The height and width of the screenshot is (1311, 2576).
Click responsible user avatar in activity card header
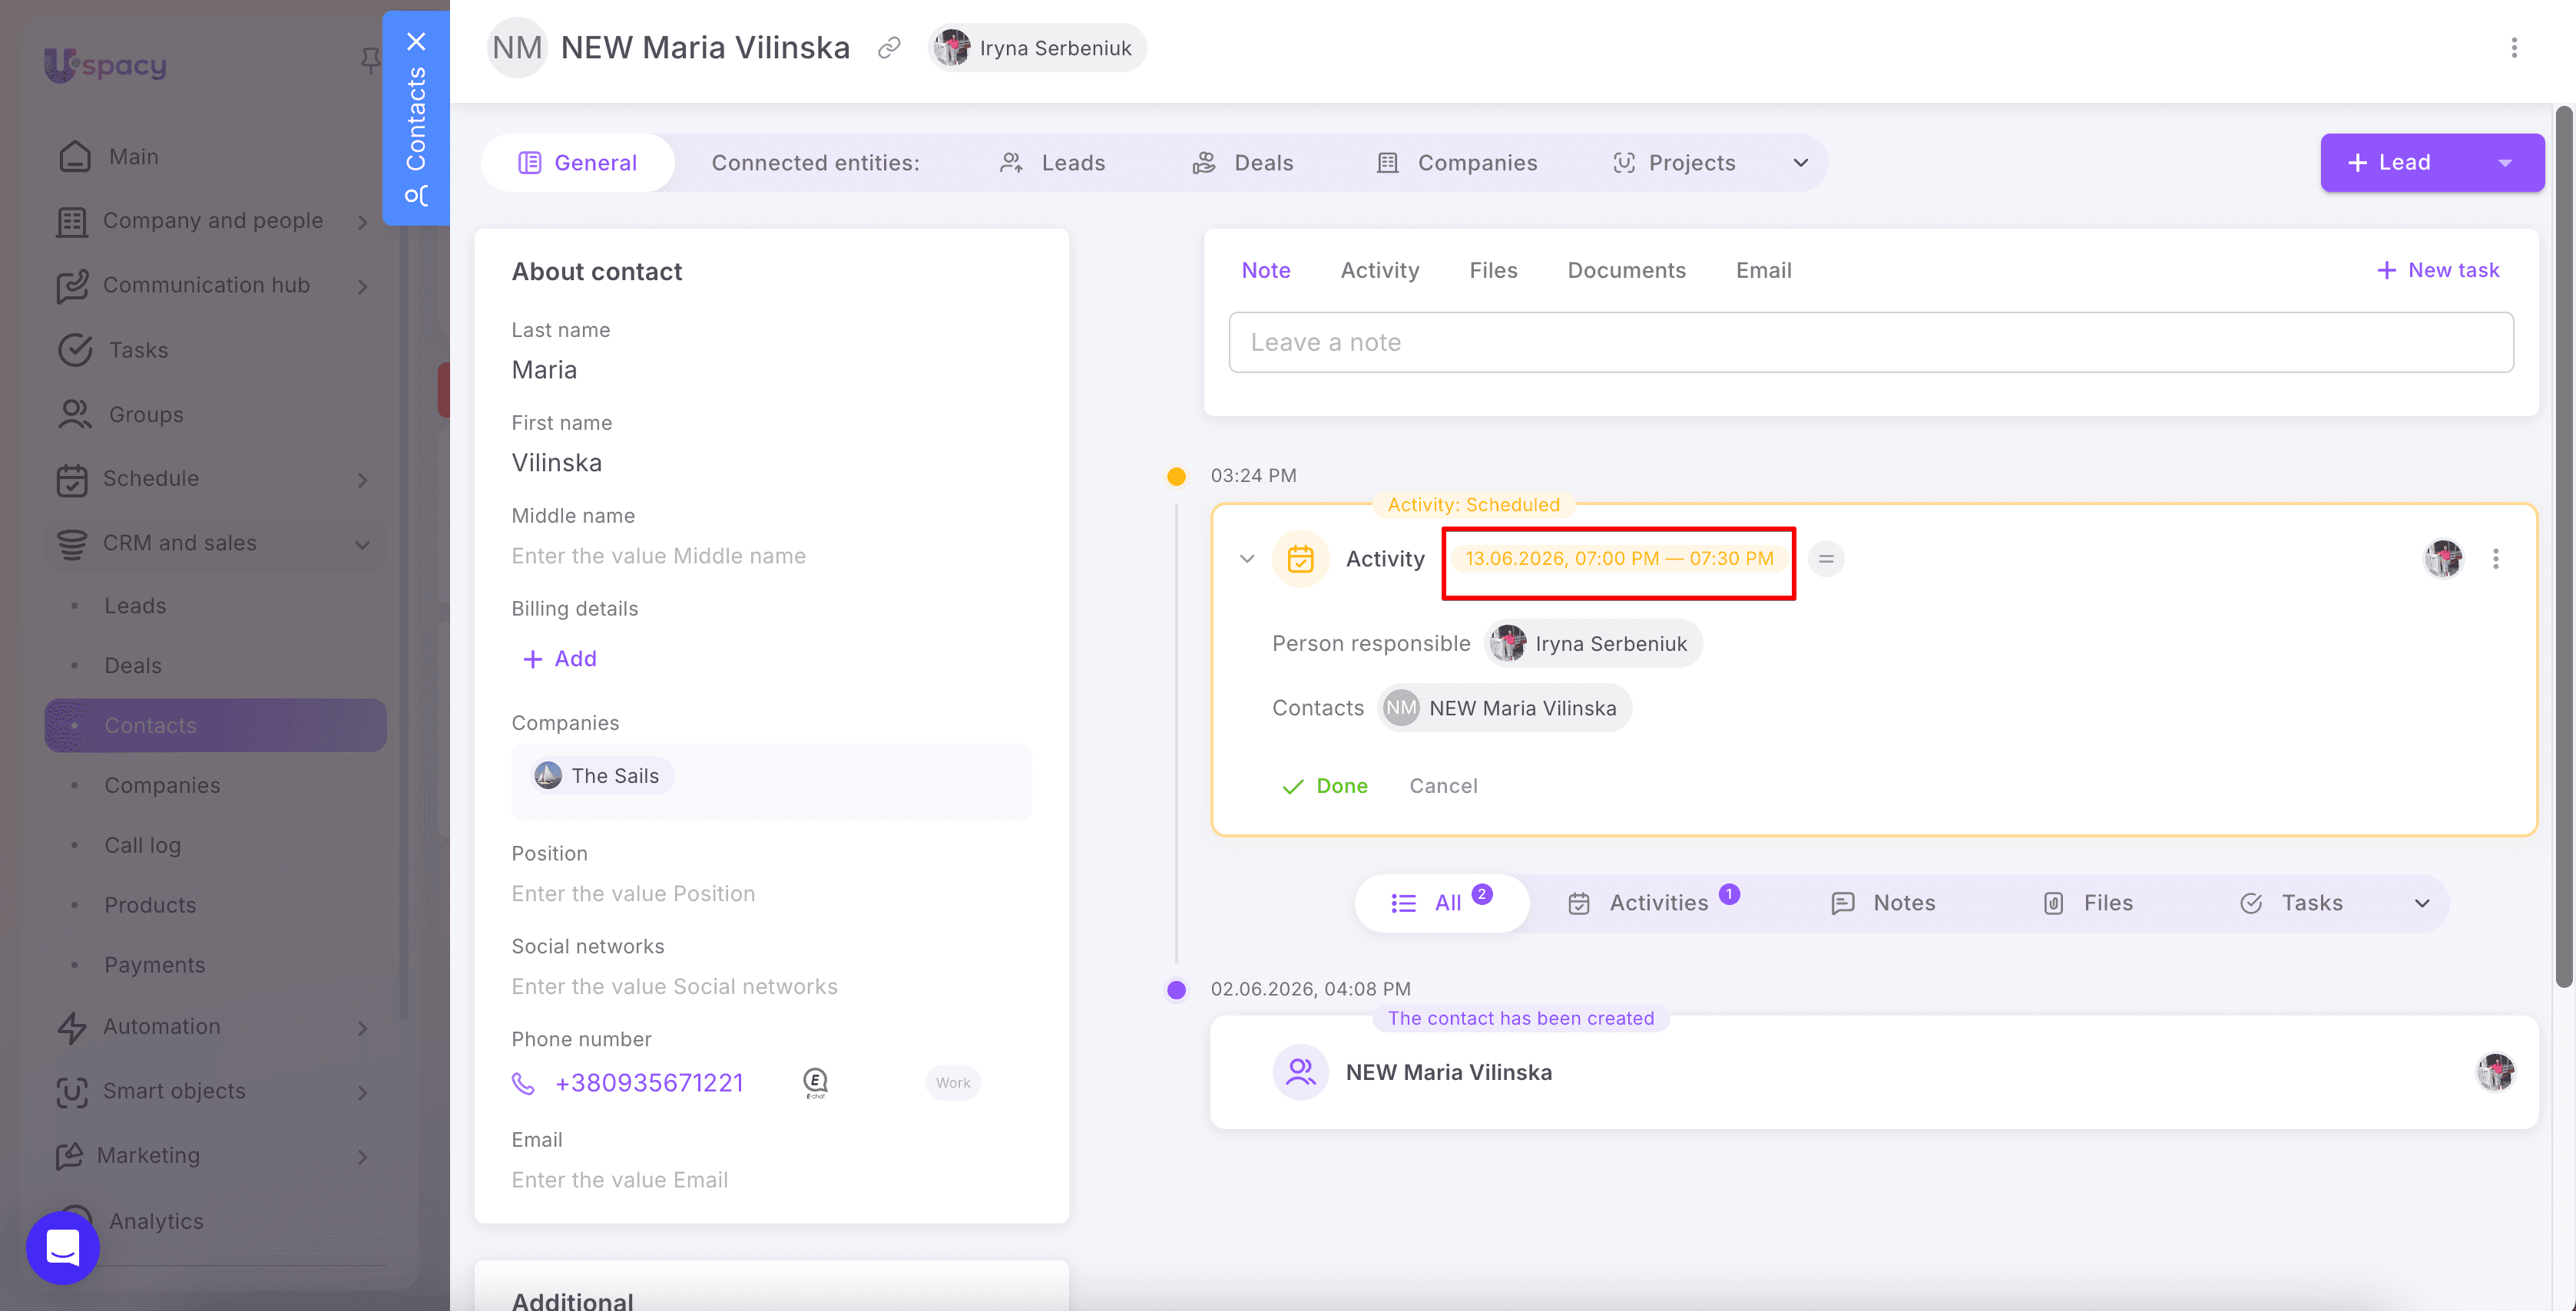point(2443,559)
